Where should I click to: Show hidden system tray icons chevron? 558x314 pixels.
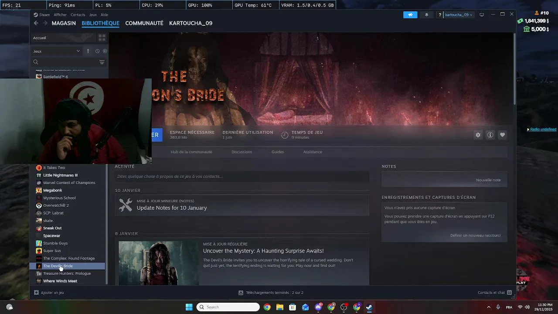[x=489, y=307]
